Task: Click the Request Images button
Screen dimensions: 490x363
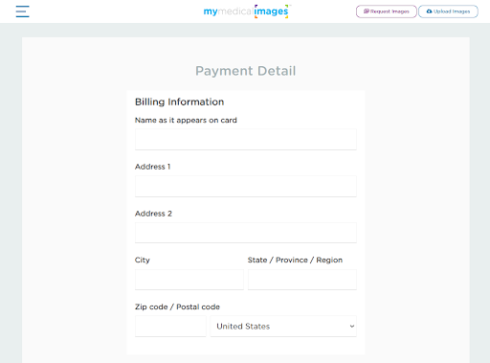Action: click(x=387, y=11)
